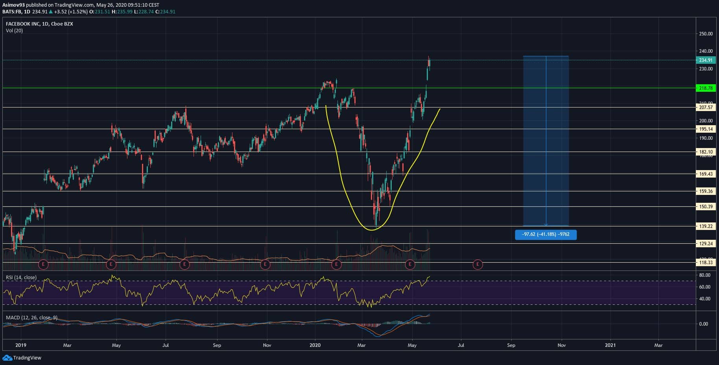
Task: Click the 250.00 price axis label
Action: pos(706,34)
